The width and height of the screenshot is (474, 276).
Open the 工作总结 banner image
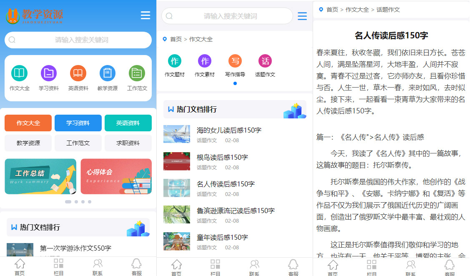pyautogui.click(x=40, y=176)
